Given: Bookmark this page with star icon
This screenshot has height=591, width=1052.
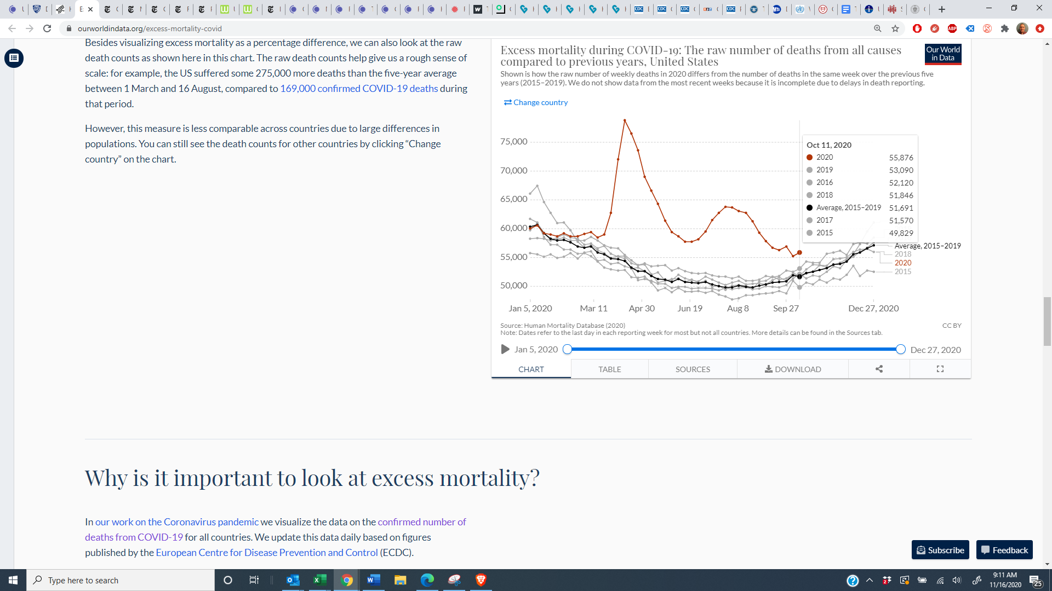Looking at the screenshot, I should click(x=895, y=28).
